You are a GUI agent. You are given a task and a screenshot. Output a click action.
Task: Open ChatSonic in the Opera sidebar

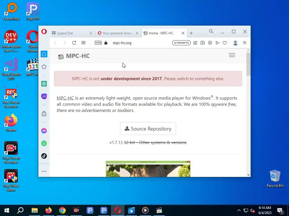click(44, 96)
